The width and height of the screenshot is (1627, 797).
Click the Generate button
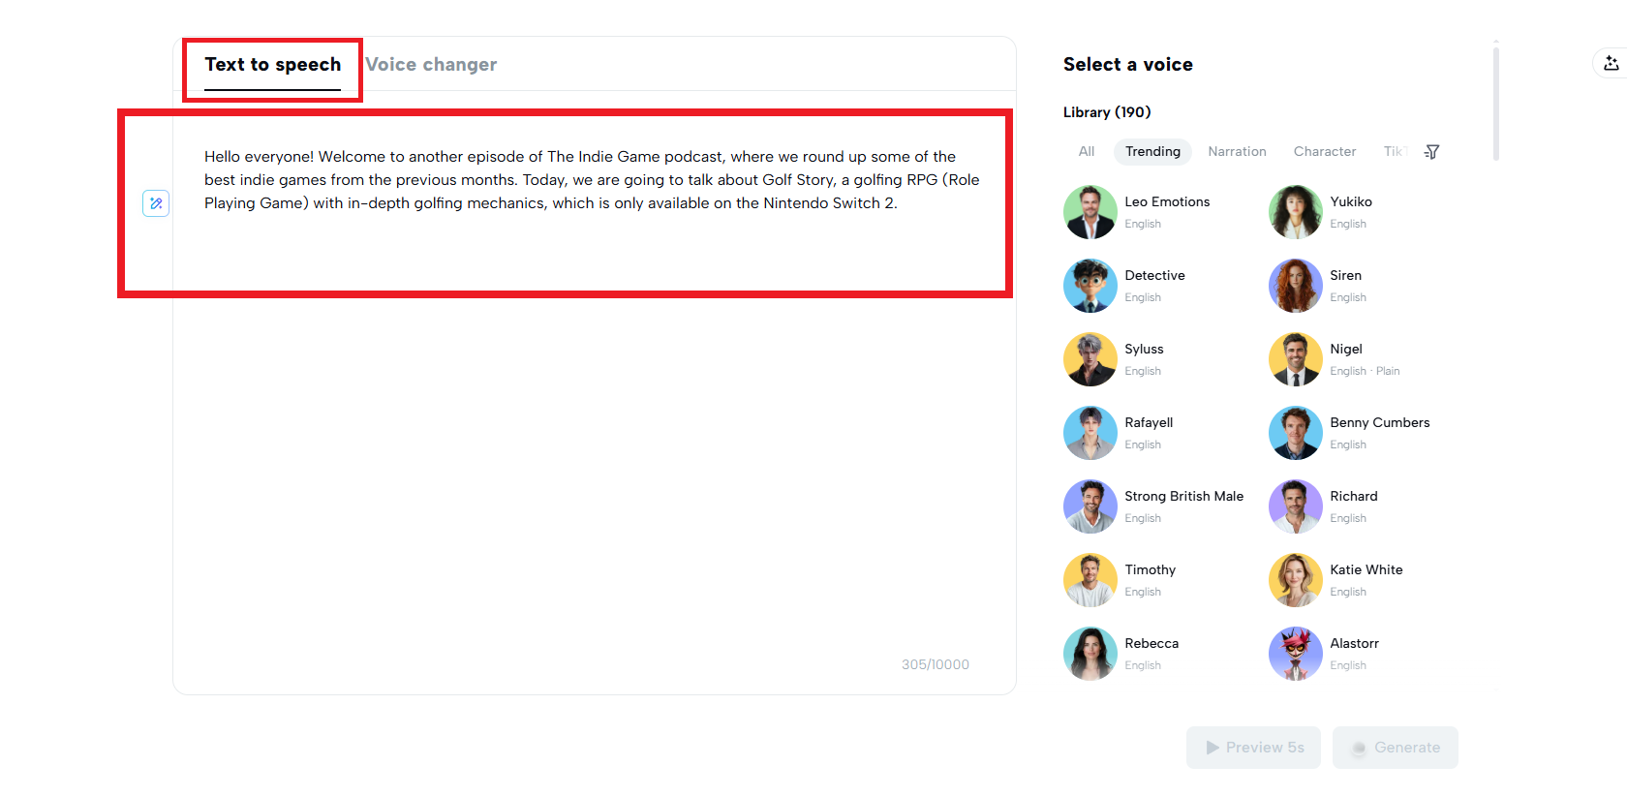coord(1395,748)
